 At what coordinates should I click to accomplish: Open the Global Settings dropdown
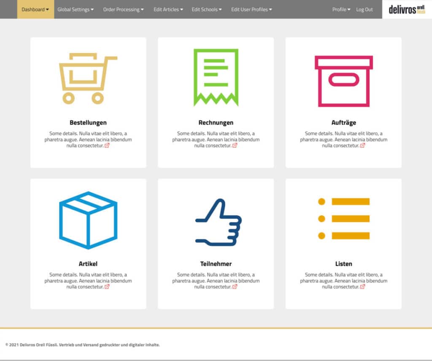76,9
